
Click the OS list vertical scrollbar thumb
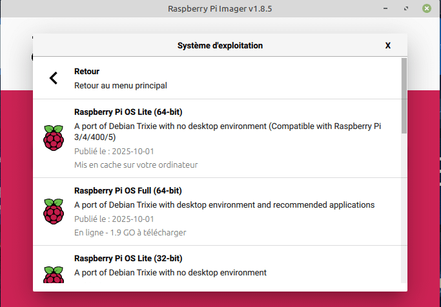tap(404, 95)
